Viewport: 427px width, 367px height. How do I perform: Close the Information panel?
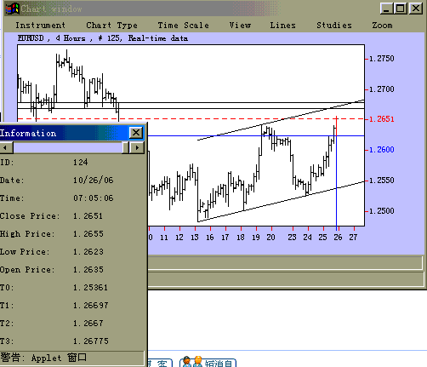pyautogui.click(x=136, y=133)
